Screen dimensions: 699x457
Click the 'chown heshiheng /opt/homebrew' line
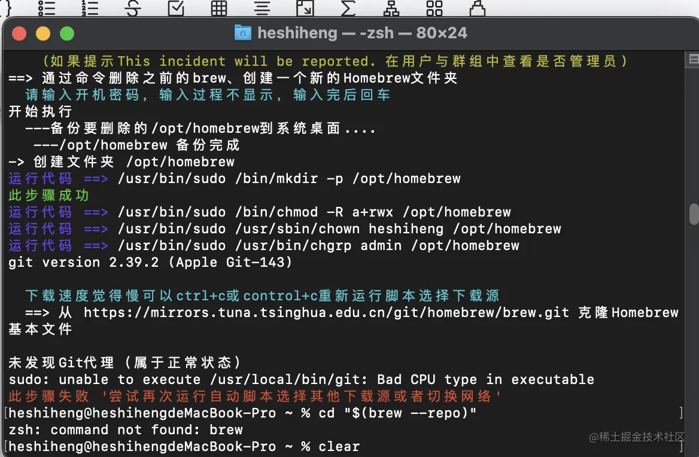pyautogui.click(x=285, y=228)
